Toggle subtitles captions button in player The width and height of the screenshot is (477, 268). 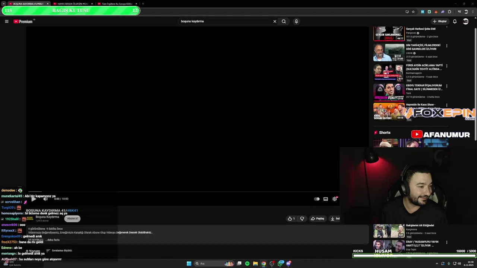326,199
